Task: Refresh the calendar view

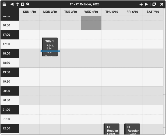Action: pos(23,4)
